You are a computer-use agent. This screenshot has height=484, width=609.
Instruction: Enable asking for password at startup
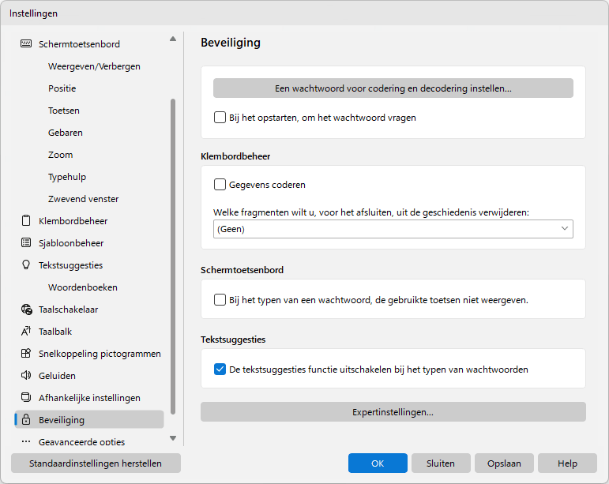coord(220,117)
